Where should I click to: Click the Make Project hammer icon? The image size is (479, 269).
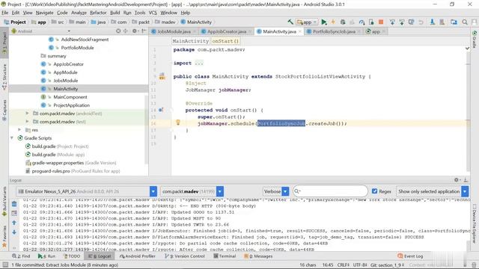point(290,22)
